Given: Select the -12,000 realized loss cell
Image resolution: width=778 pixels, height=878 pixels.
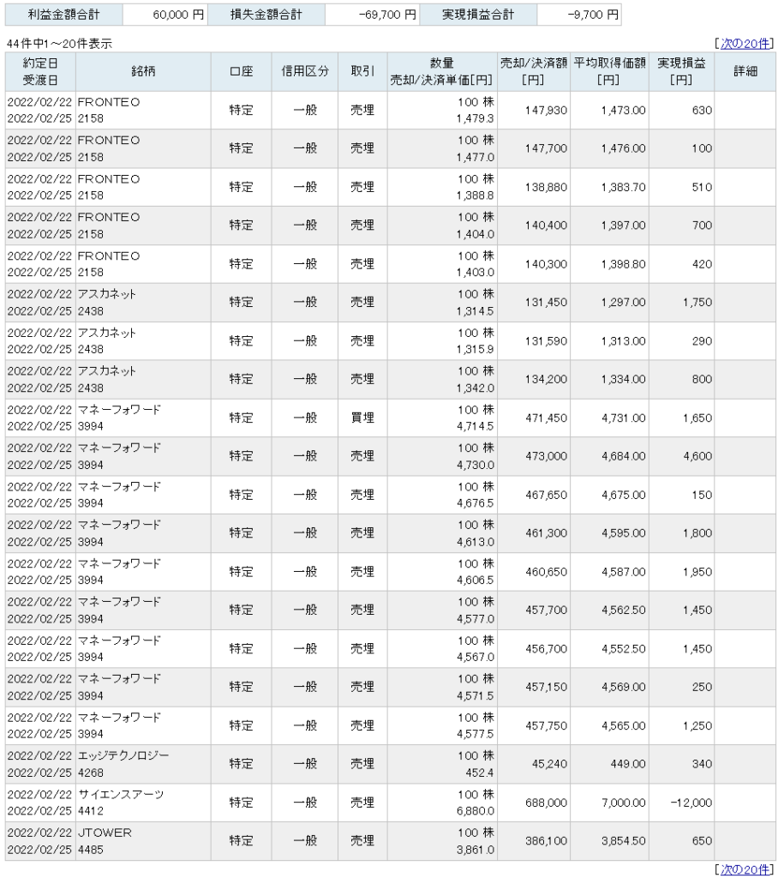Looking at the screenshot, I should (x=681, y=803).
